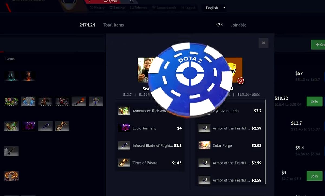
Task: Click the fiery second item icon in the $57 row
Action: (x=28, y=76)
